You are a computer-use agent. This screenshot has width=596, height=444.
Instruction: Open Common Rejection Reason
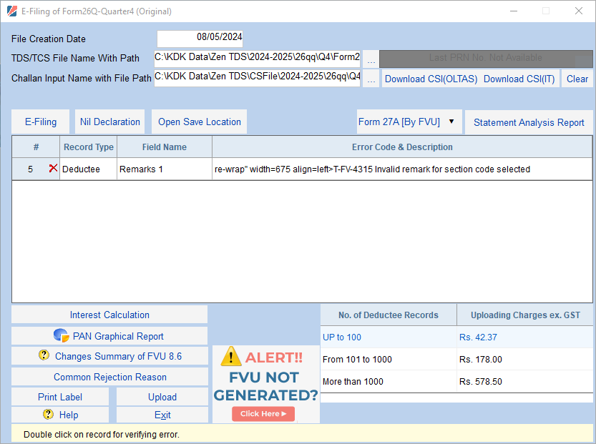pos(109,377)
